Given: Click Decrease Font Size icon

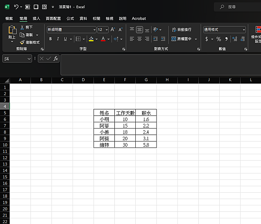Looking at the screenshot, I should 120,30.
